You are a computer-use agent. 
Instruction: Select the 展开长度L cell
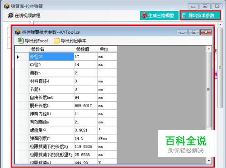tap(52, 106)
